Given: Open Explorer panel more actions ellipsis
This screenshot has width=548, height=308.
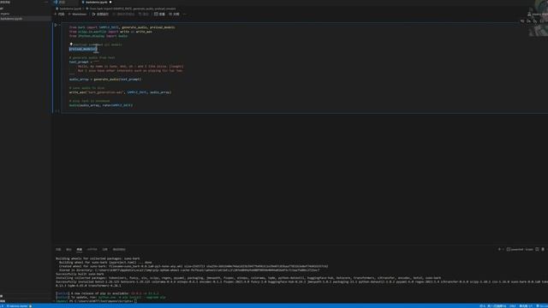Looking at the screenshot, I should (45, 2).
